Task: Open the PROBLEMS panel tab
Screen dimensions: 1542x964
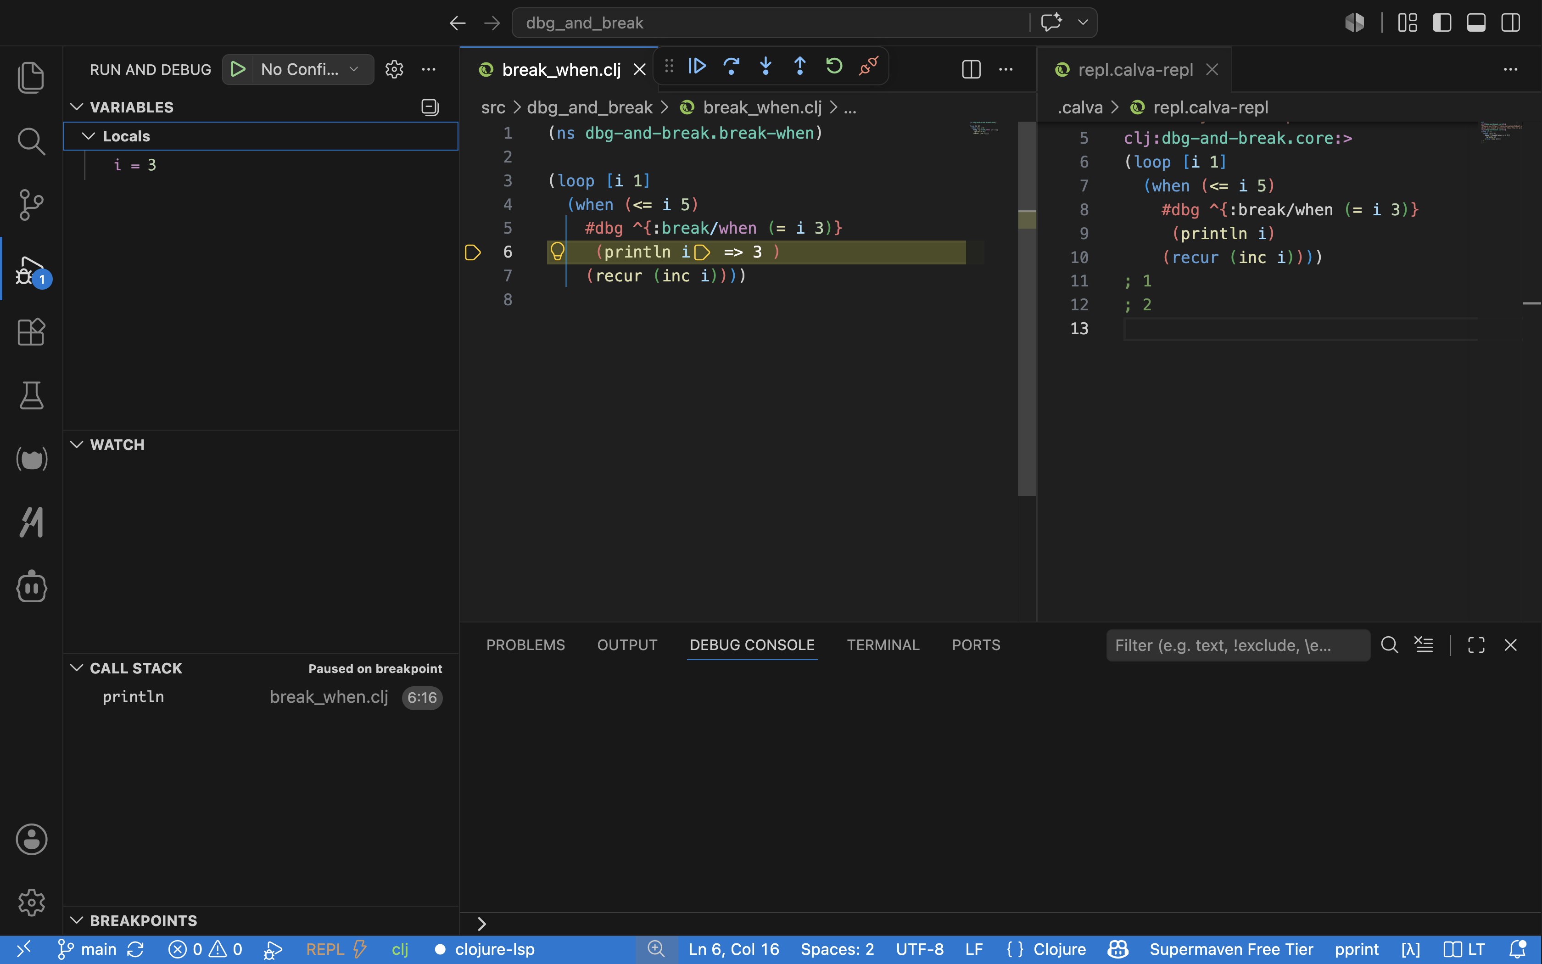Action: point(525,645)
